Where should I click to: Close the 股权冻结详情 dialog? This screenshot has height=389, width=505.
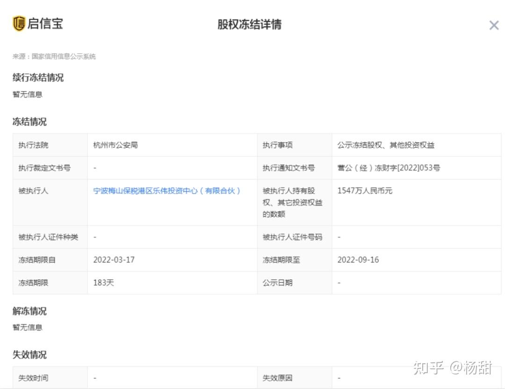pos(494,25)
